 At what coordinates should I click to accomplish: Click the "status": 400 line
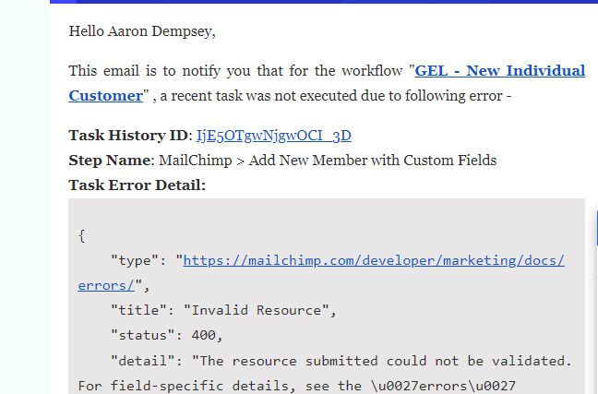coord(166,335)
